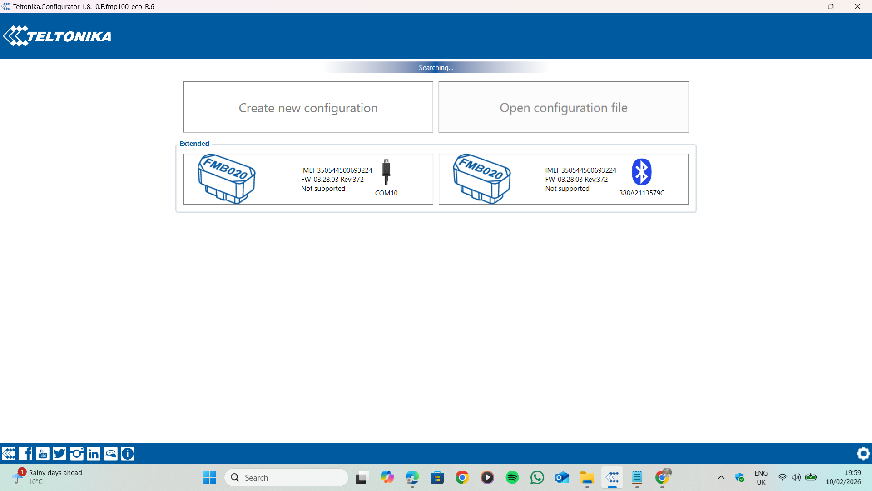Click the information icon in footer
872x491 pixels.
point(128,453)
